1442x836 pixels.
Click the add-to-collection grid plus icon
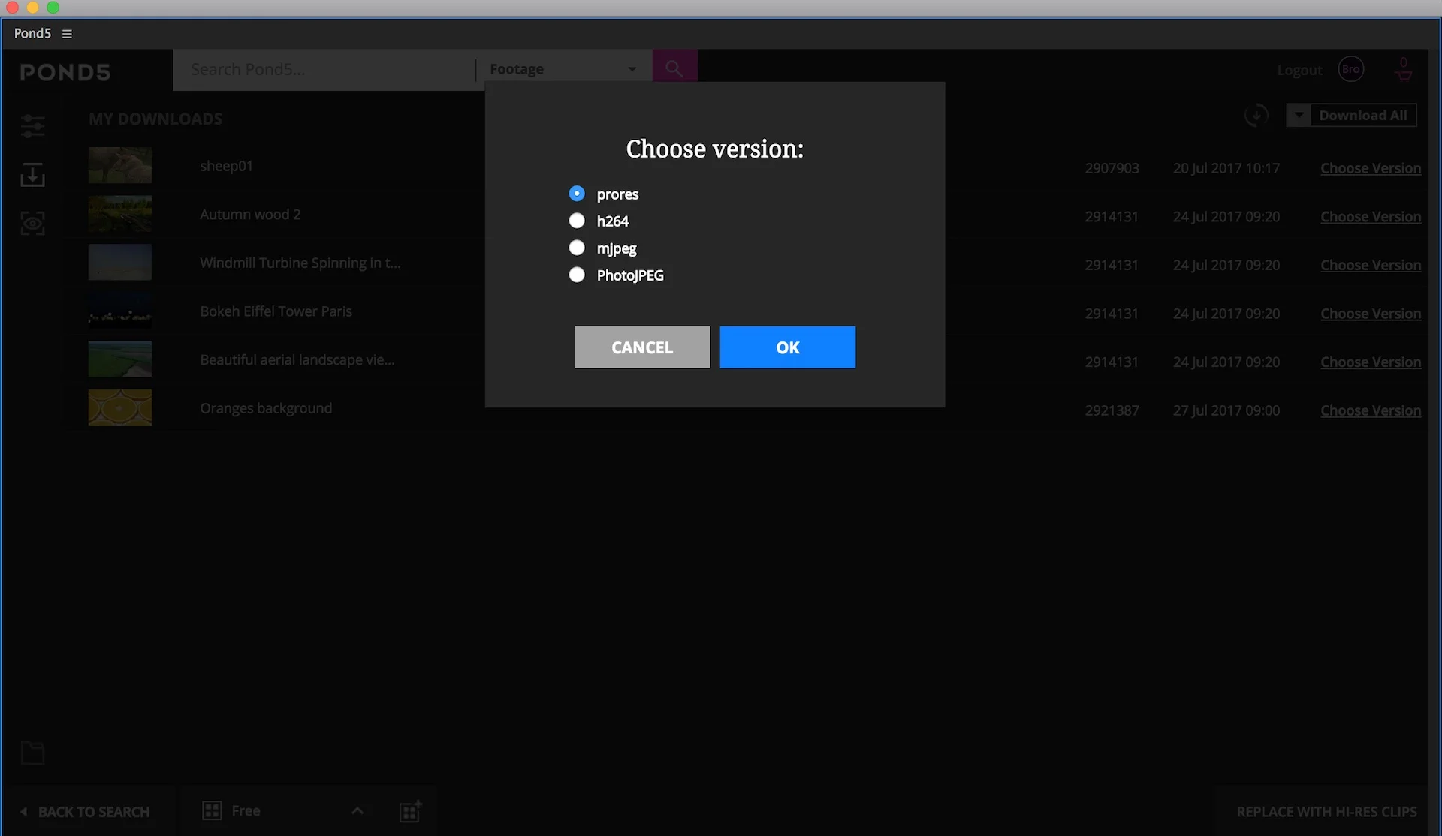click(x=410, y=811)
